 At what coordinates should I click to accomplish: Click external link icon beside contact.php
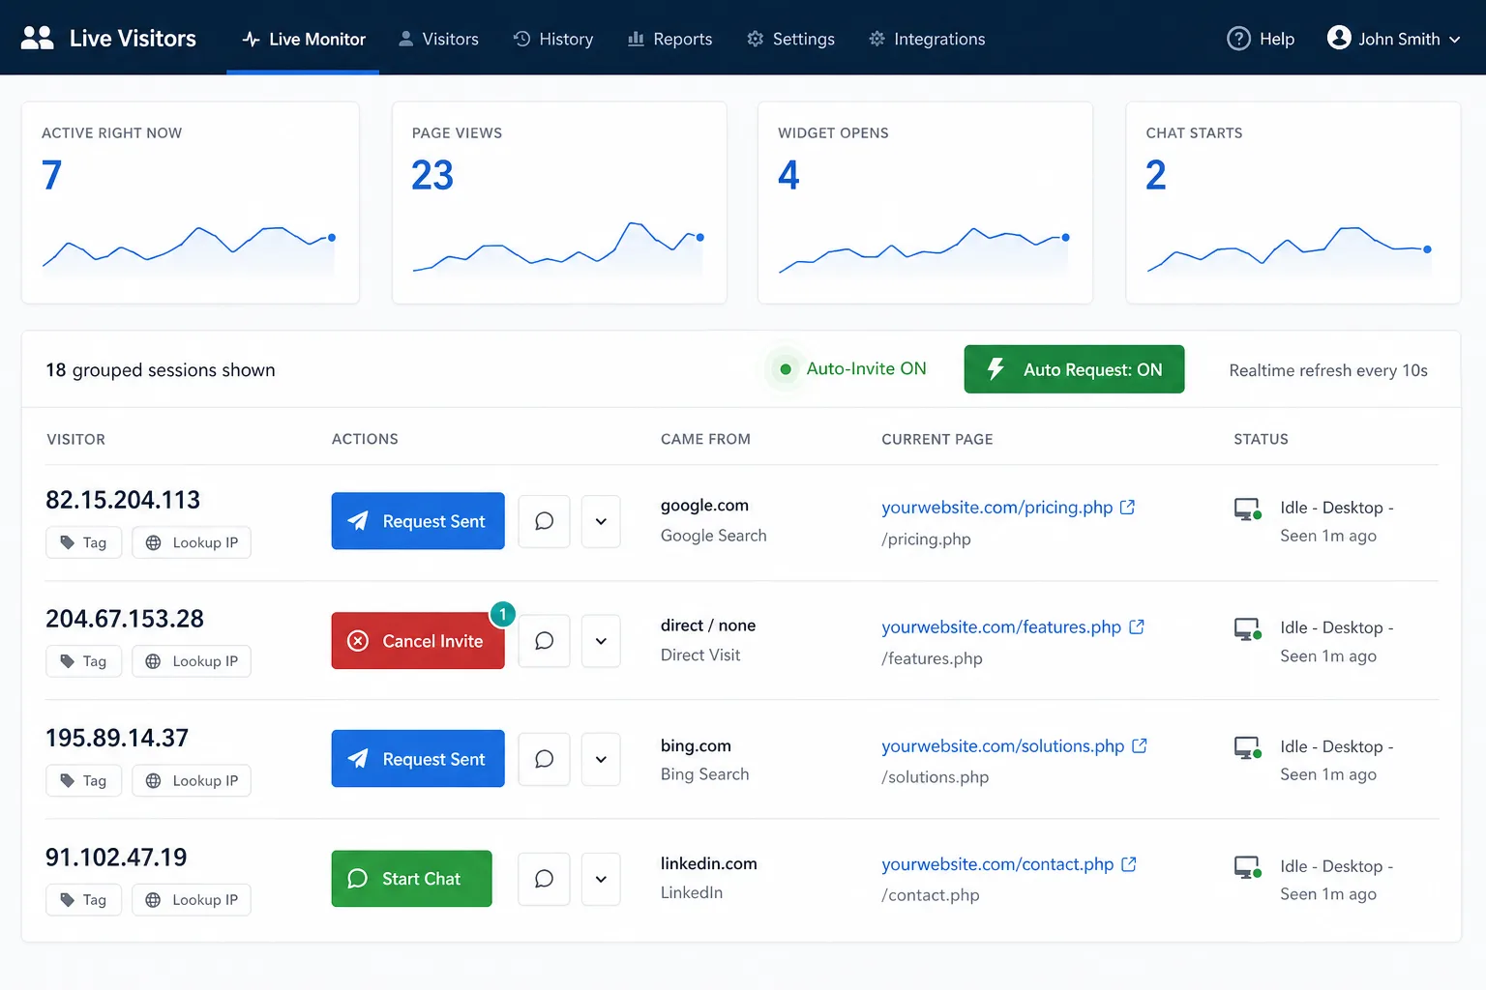coord(1129,863)
